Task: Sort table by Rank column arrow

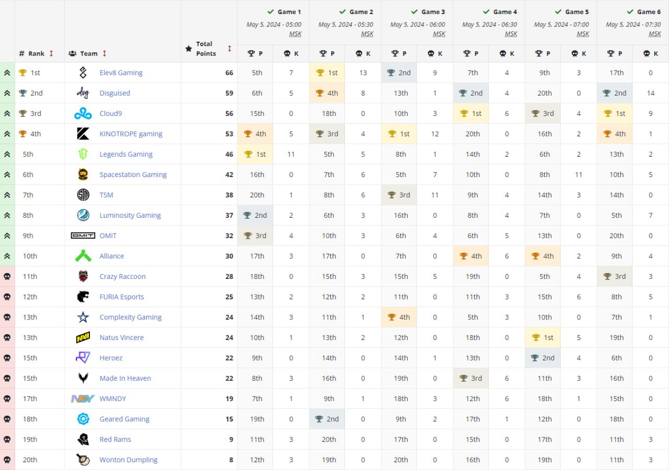Action: (51, 53)
